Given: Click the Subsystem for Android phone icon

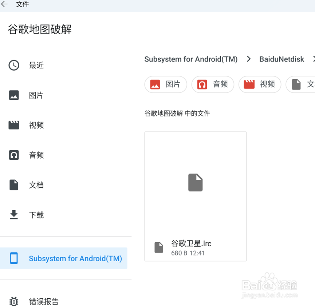Looking at the screenshot, I should (14, 258).
